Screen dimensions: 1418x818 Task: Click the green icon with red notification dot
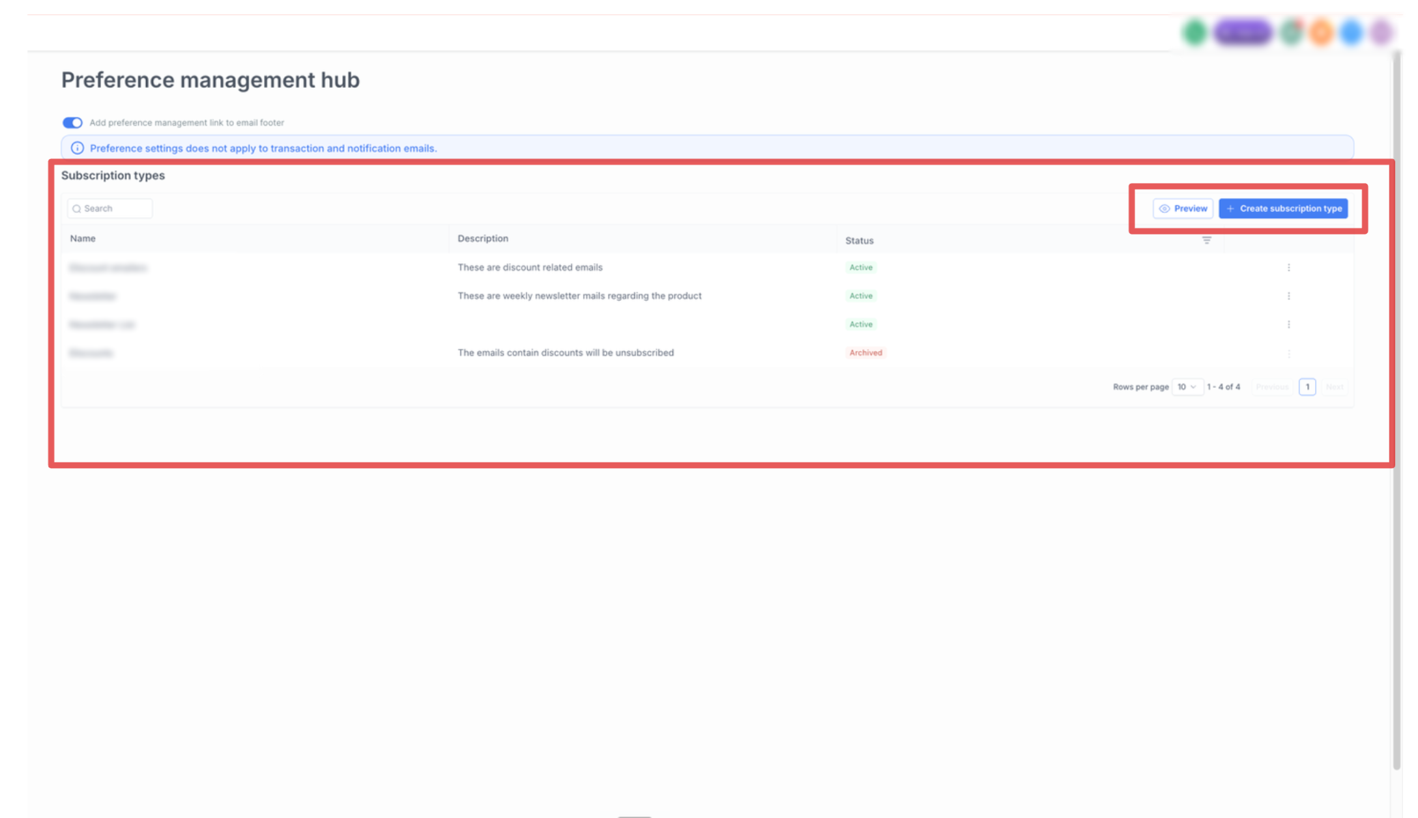[1291, 32]
